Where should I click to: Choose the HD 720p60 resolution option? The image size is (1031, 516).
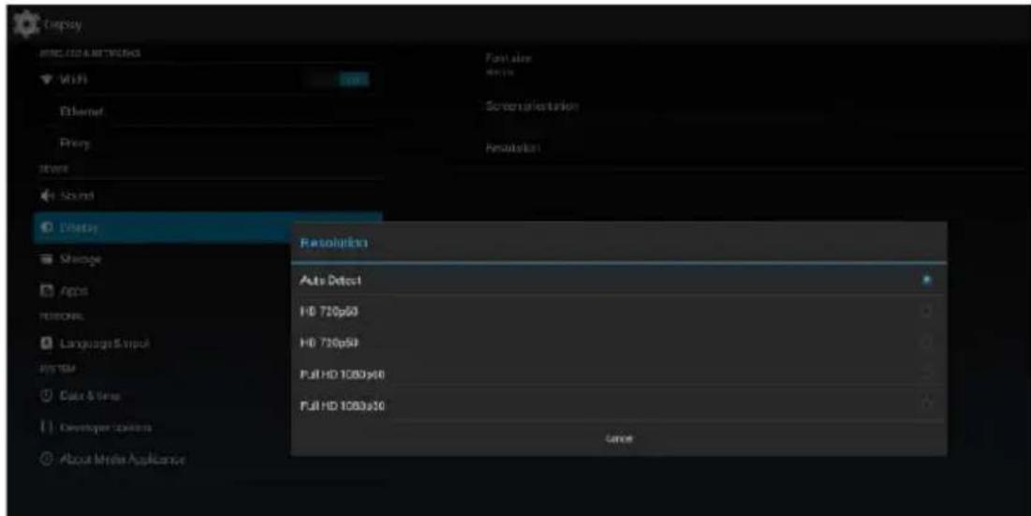[619, 312]
